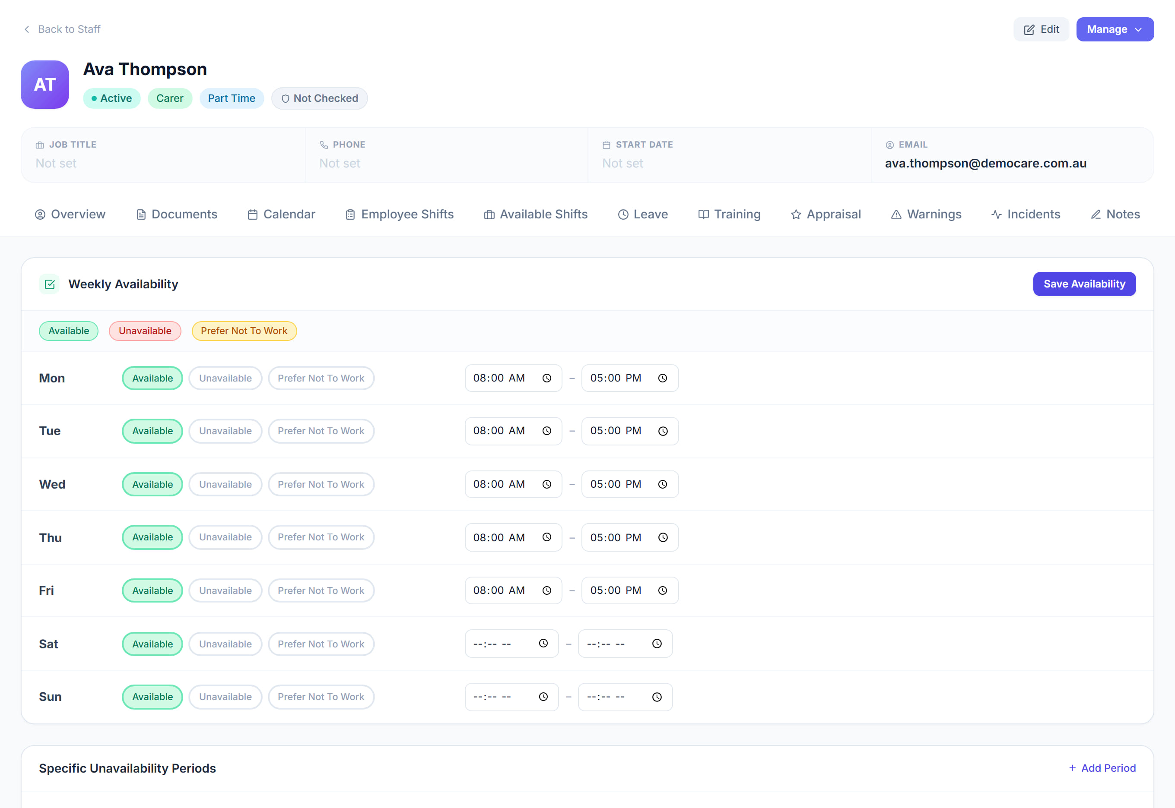Click the Thursday 08:00 AM start time field
Screen dimensions: 1175x808
pyautogui.click(x=513, y=537)
